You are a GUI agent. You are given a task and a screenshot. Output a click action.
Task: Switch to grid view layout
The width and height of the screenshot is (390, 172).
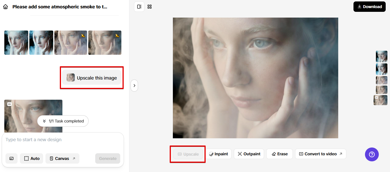[150, 7]
